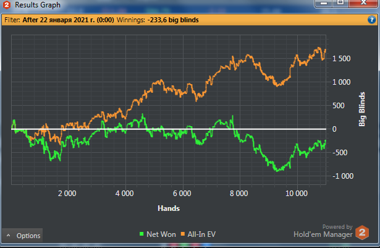Click the 8 000 hands axis label
The height and width of the screenshot is (248, 380).
239,194
